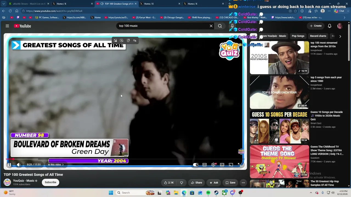
Task: Clear the YouTube search query
Action: [211, 26]
